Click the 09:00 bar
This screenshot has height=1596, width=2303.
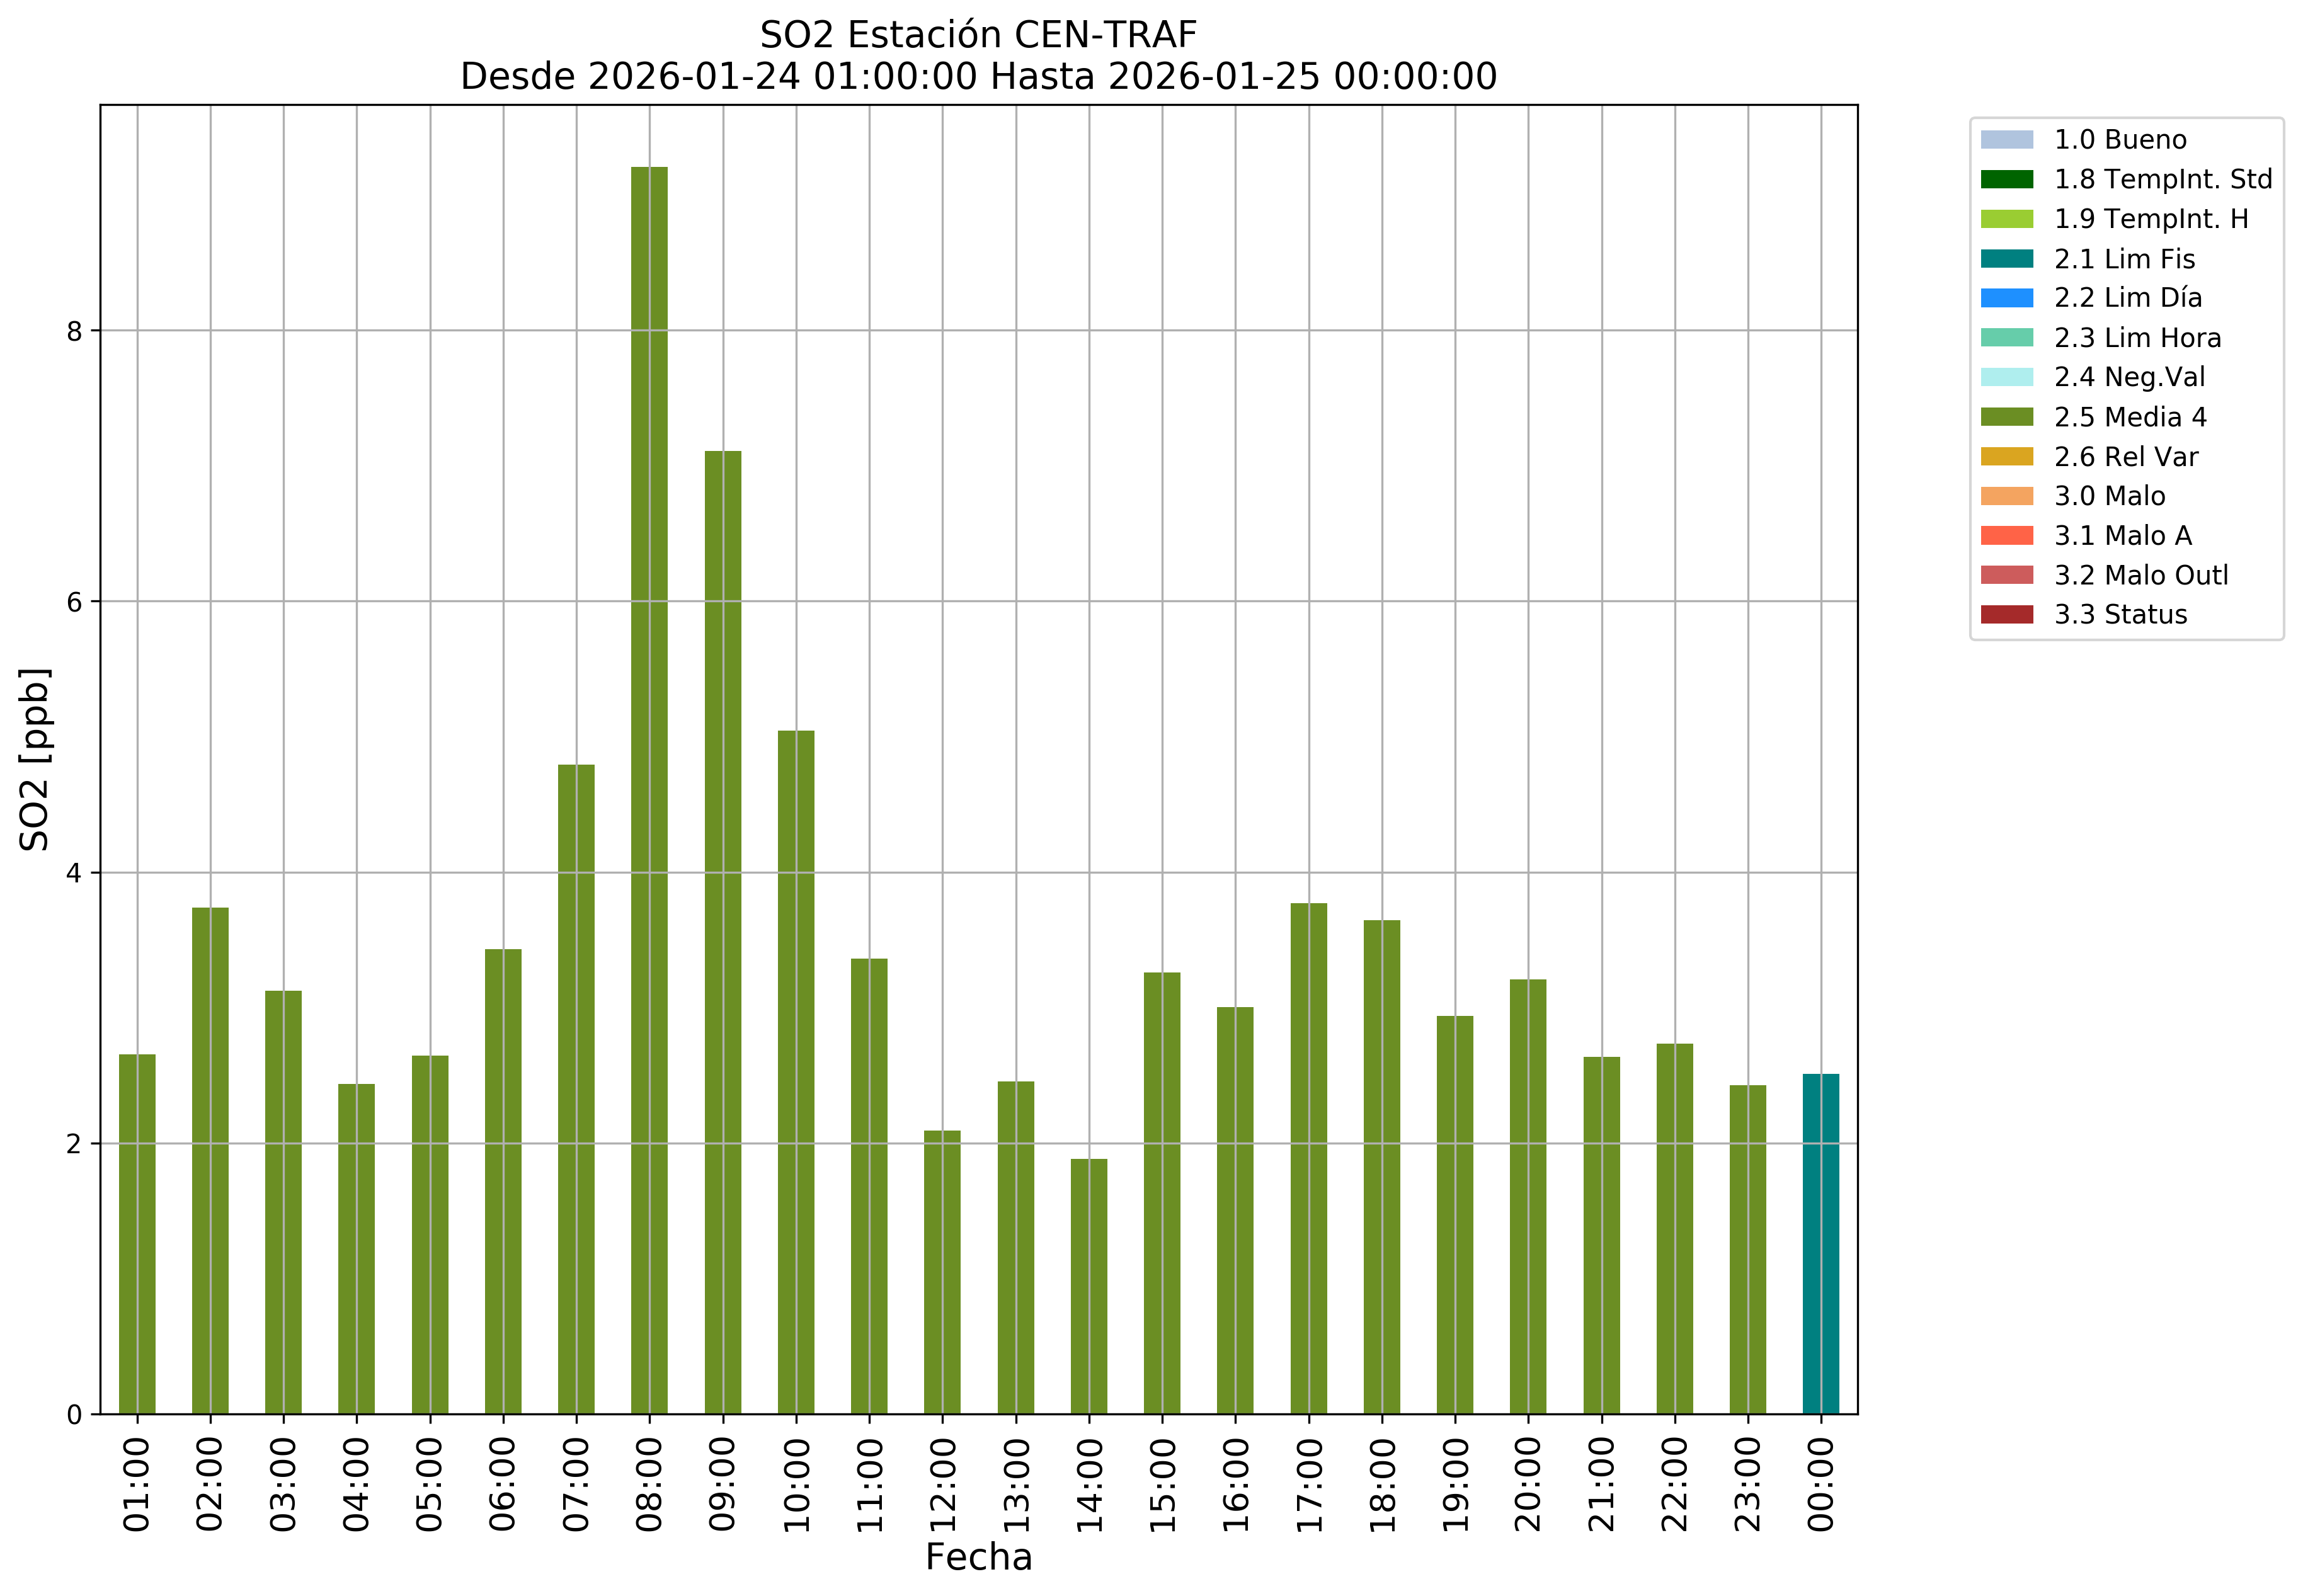722,932
